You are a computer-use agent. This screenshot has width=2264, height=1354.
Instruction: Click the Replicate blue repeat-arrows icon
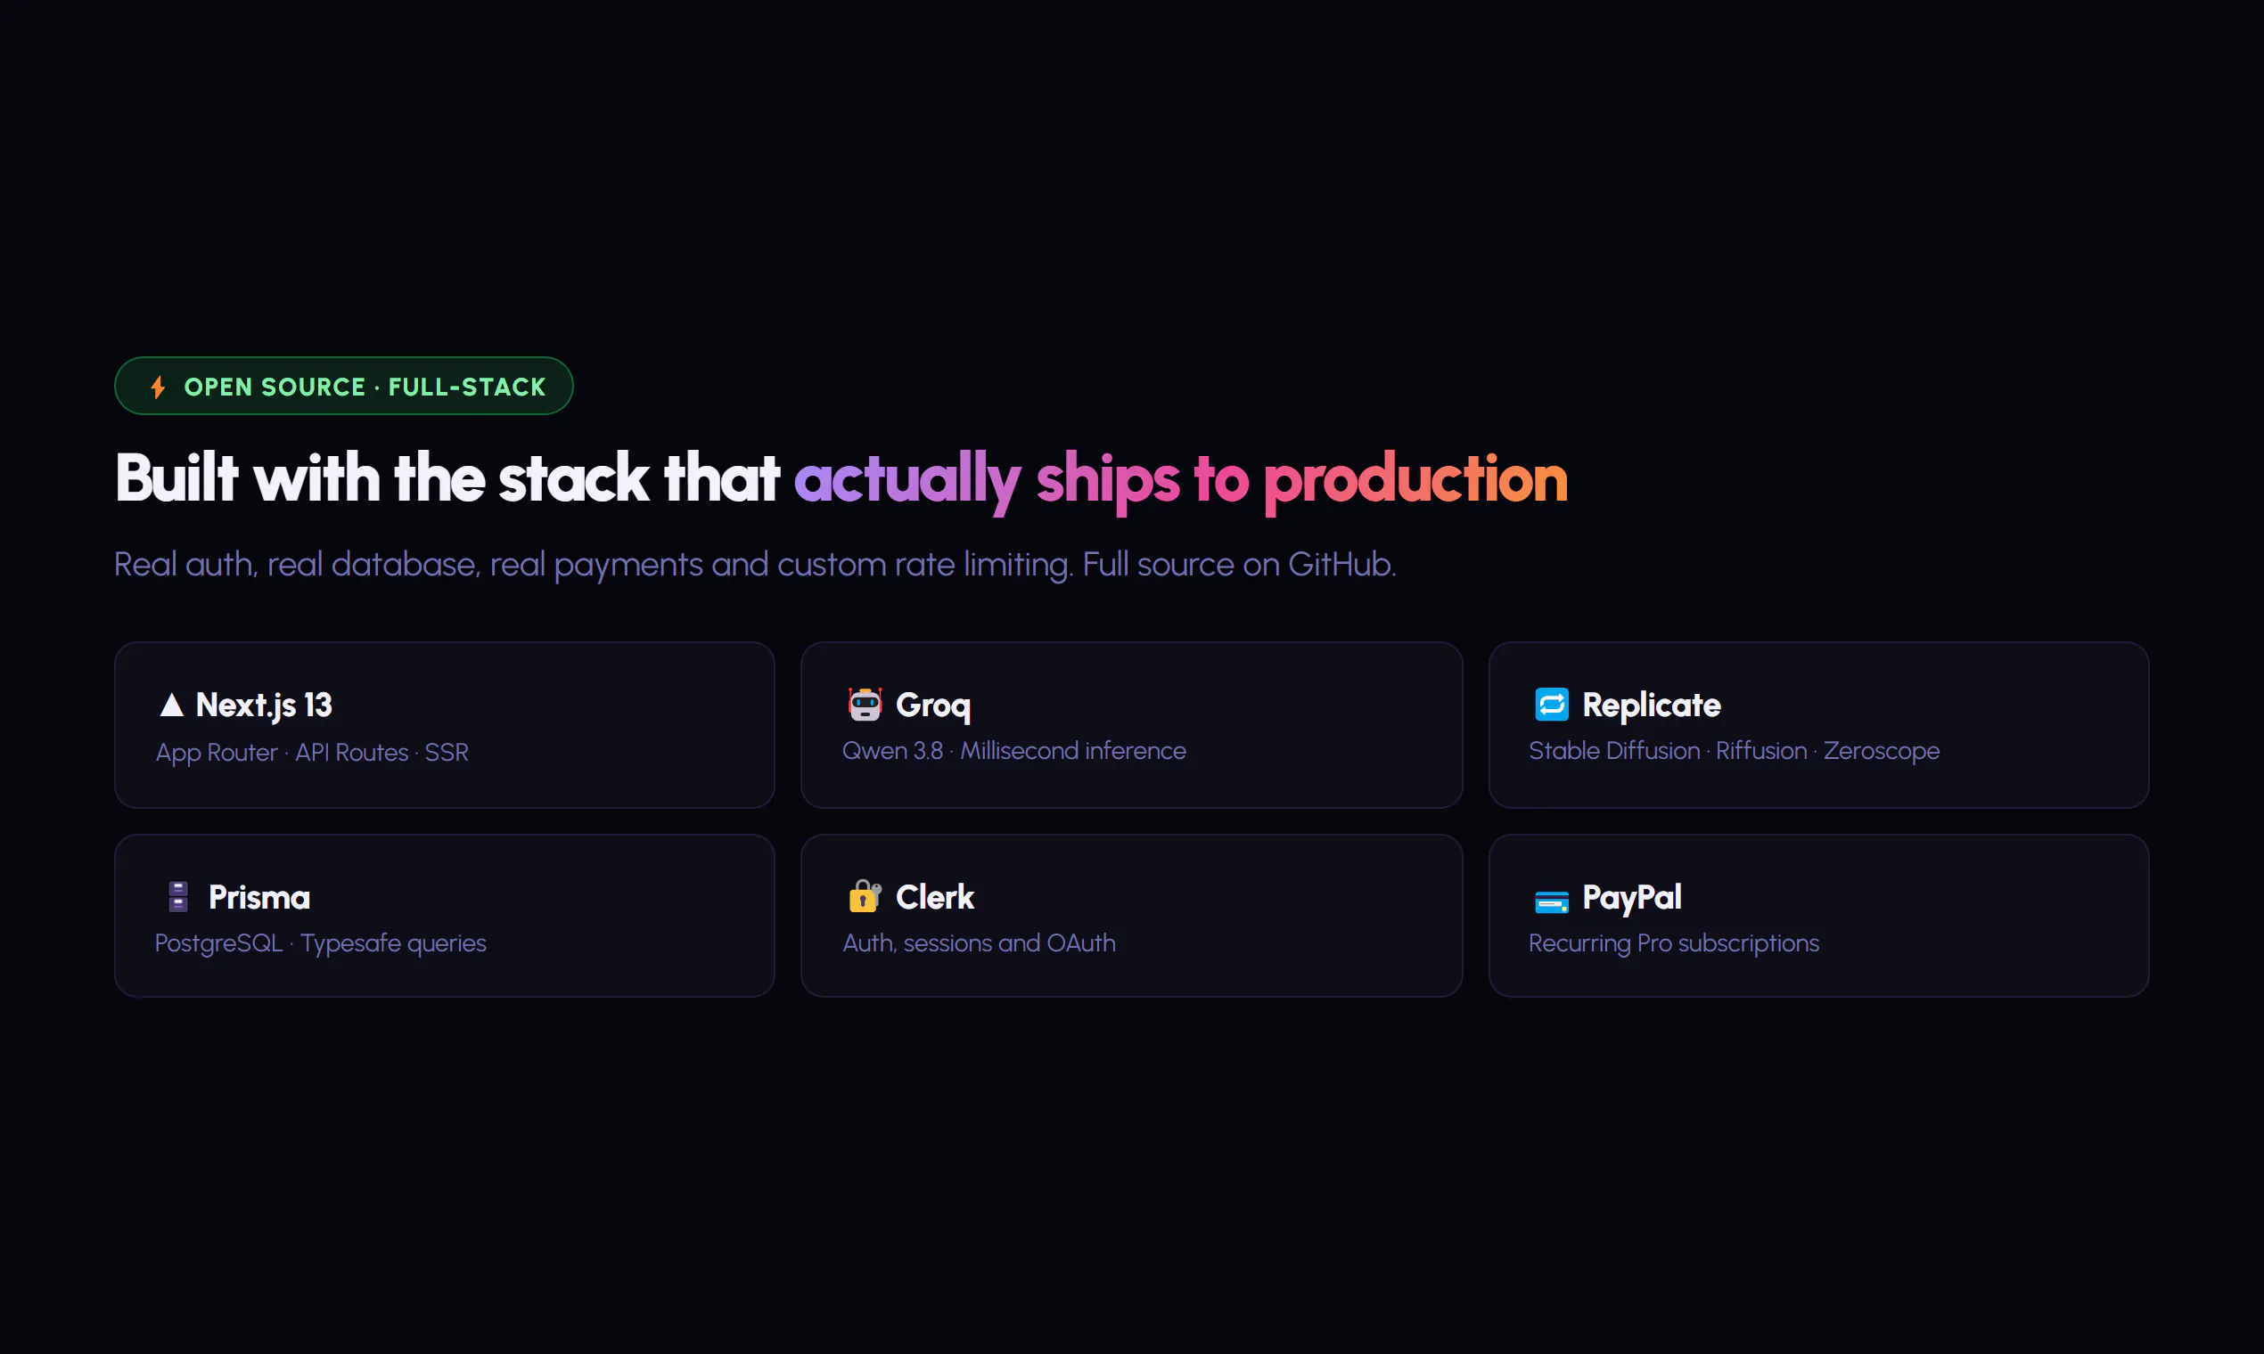[1551, 705]
